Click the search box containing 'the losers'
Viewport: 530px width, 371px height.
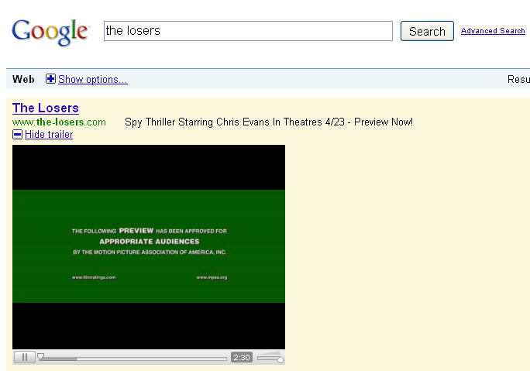click(248, 31)
